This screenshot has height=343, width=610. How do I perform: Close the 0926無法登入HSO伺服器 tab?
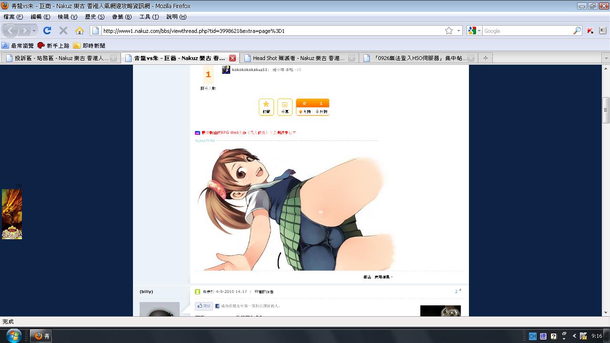[471, 58]
